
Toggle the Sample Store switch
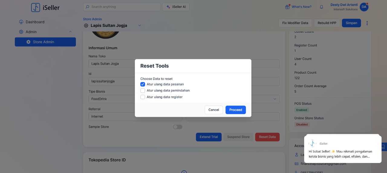coord(177,127)
